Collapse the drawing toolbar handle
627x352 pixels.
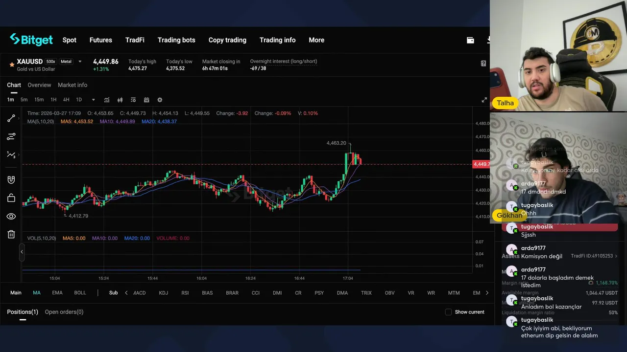[22, 252]
